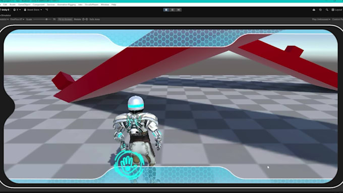Open the Asset Store dropdown
Image resolution: width=343 pixels, height=193 pixels.
(33, 10)
